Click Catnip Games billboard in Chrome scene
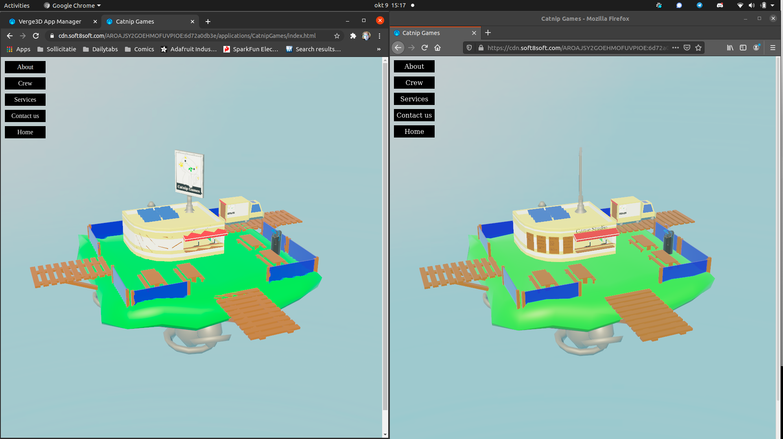 pyautogui.click(x=189, y=174)
